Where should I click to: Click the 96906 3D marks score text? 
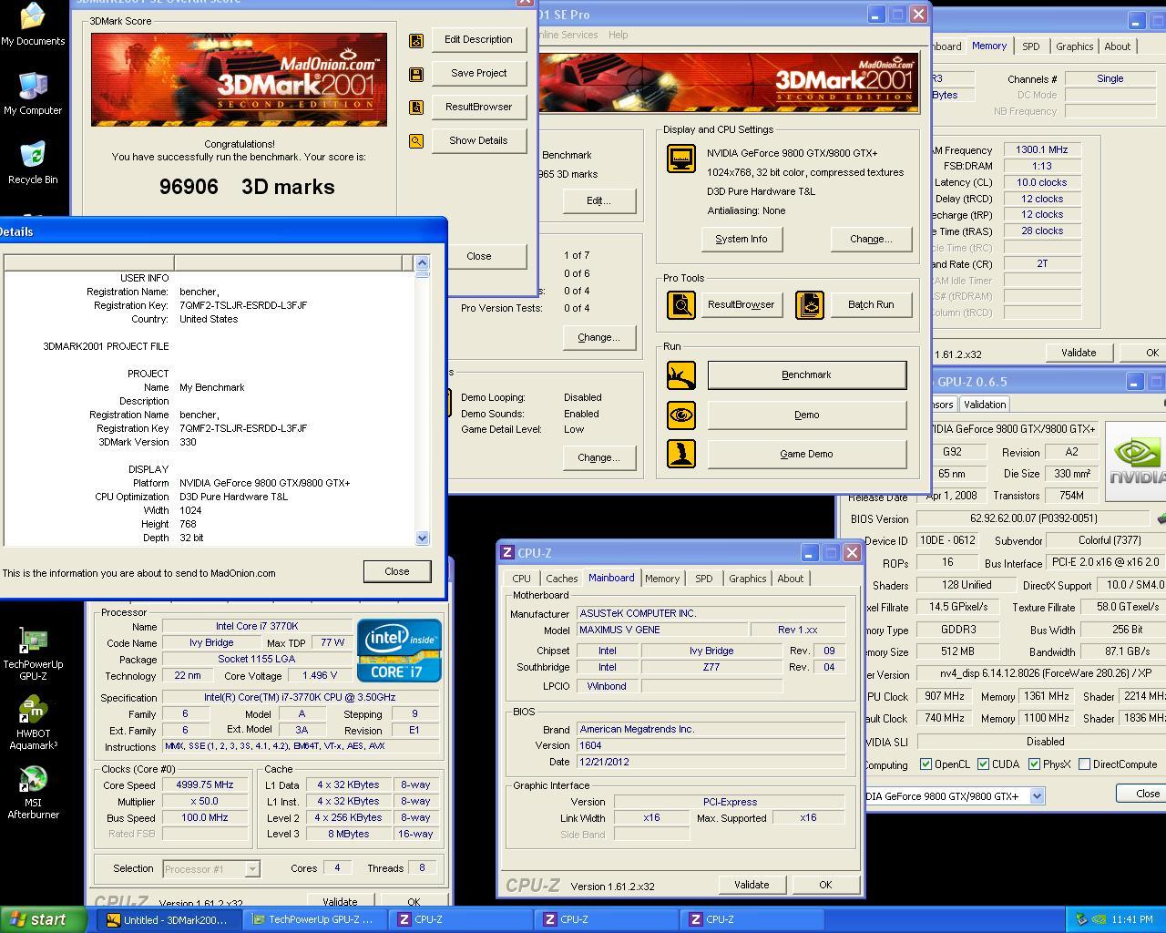pyautogui.click(x=247, y=187)
